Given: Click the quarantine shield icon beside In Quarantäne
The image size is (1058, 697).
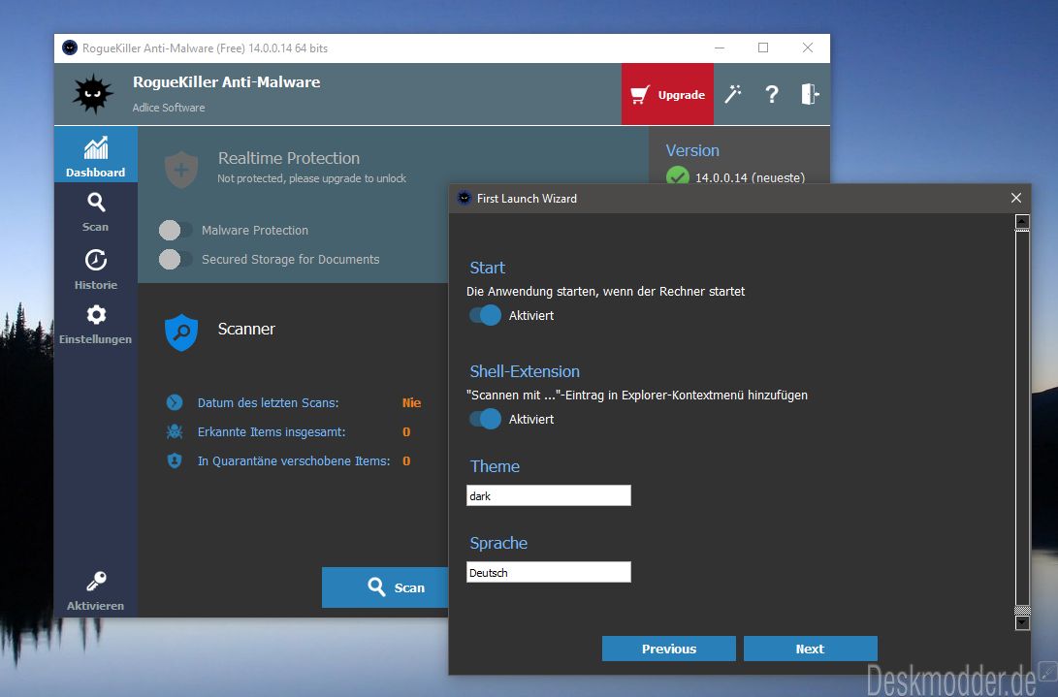Looking at the screenshot, I should coord(175,460).
